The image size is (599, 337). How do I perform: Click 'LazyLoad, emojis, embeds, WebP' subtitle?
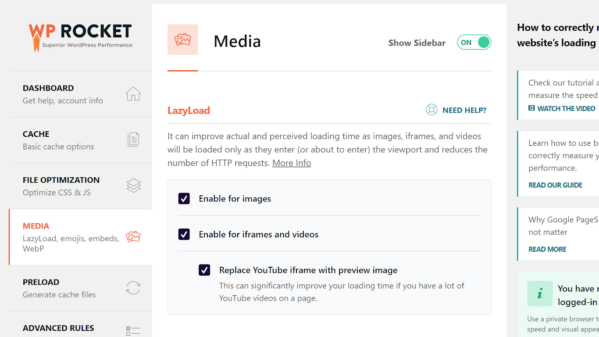pos(71,244)
